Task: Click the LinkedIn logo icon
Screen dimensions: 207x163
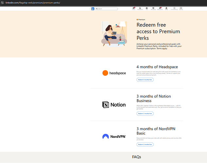Action: 93,9
